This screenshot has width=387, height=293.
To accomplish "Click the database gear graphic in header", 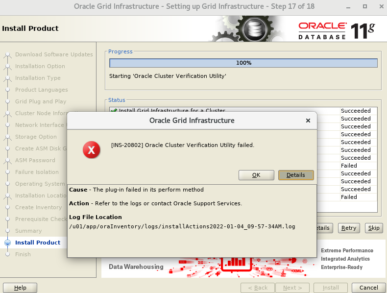I will click(254, 29).
